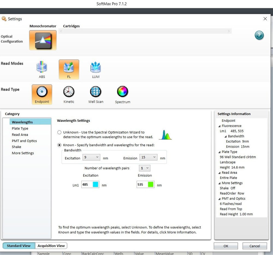Click 'ReadOrder Row' information entry
Screen dimensions: 273x255
click(232, 193)
